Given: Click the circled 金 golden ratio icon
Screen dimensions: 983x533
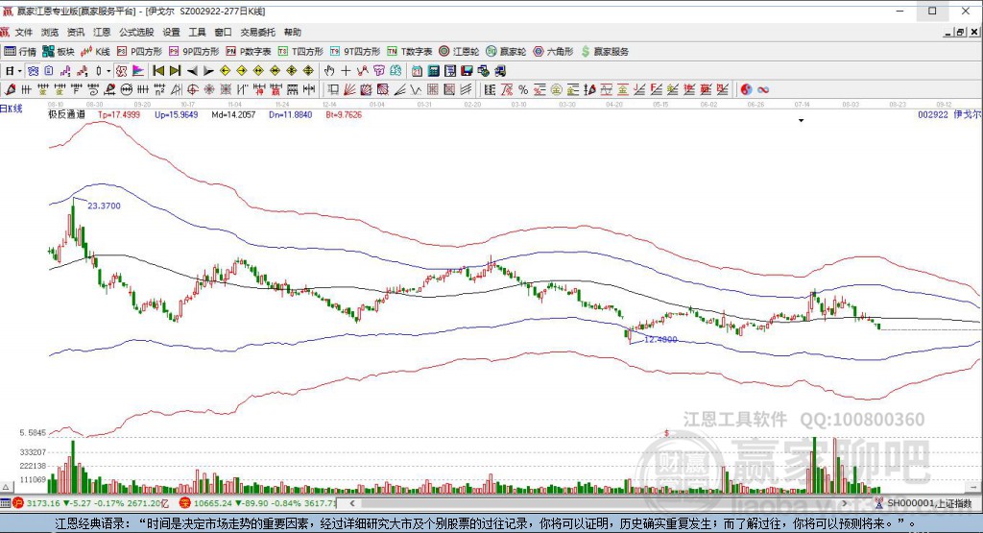Looking at the screenshot, I should (556, 89).
